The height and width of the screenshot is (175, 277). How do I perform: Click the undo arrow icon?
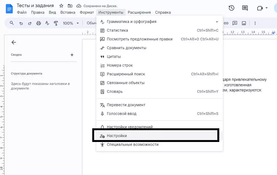pos(21,23)
